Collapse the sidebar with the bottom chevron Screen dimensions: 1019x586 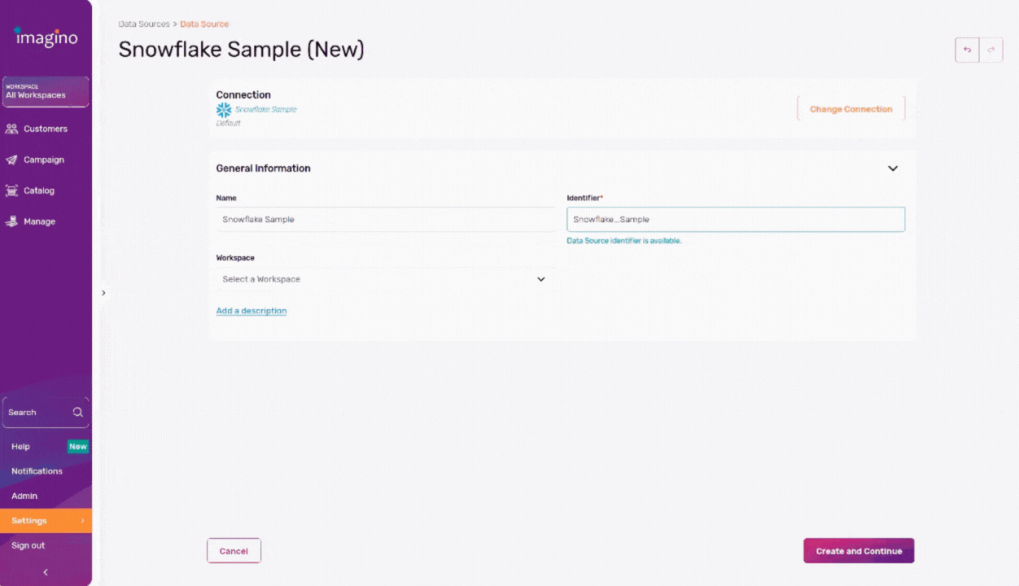tap(46, 572)
